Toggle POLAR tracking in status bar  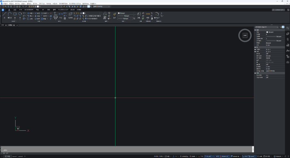coord(208,156)
